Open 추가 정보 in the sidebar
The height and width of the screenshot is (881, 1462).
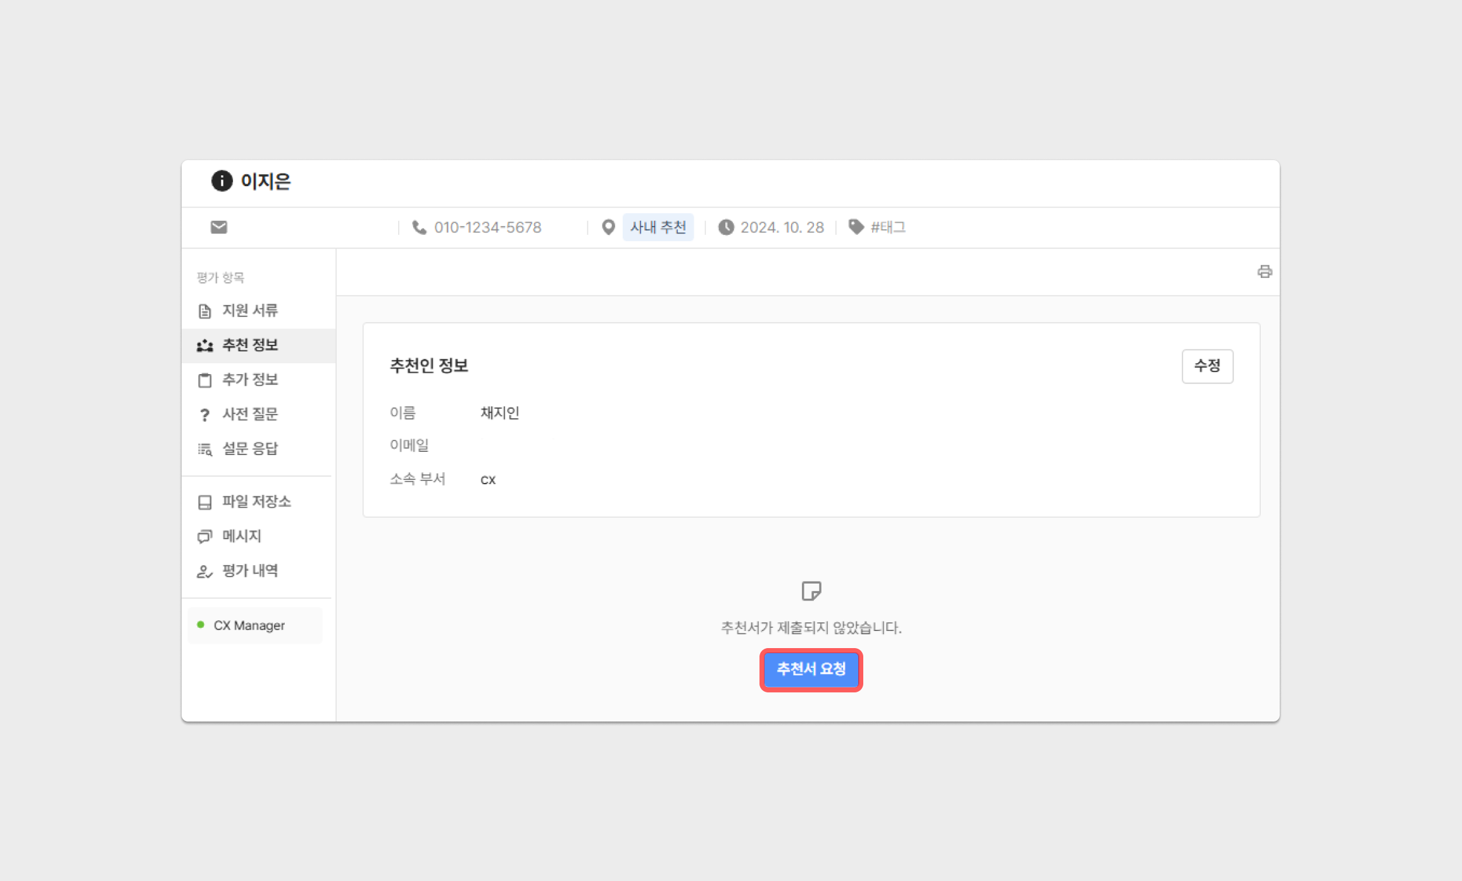pos(249,380)
